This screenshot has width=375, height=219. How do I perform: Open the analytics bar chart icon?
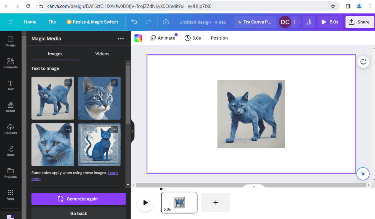309,22
